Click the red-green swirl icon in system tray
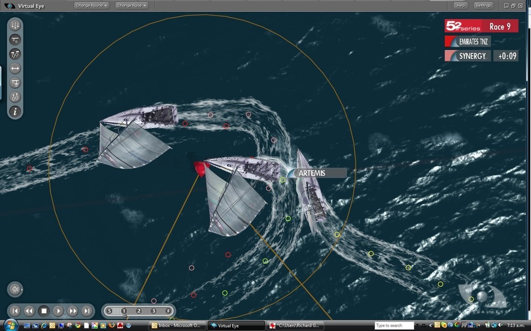Viewport: 531px width, 331px height. pyautogui.click(x=457, y=325)
